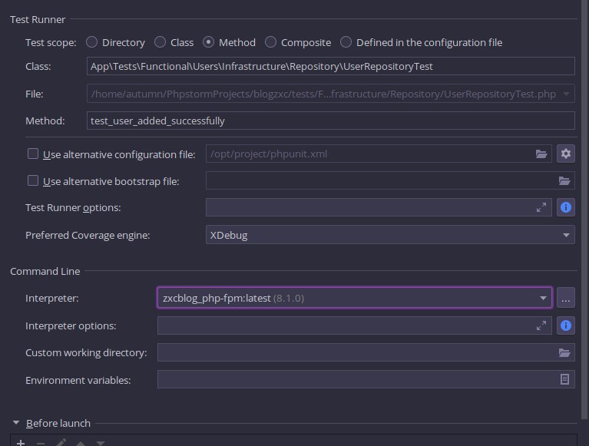Open configuration settings gear button

tap(566, 154)
